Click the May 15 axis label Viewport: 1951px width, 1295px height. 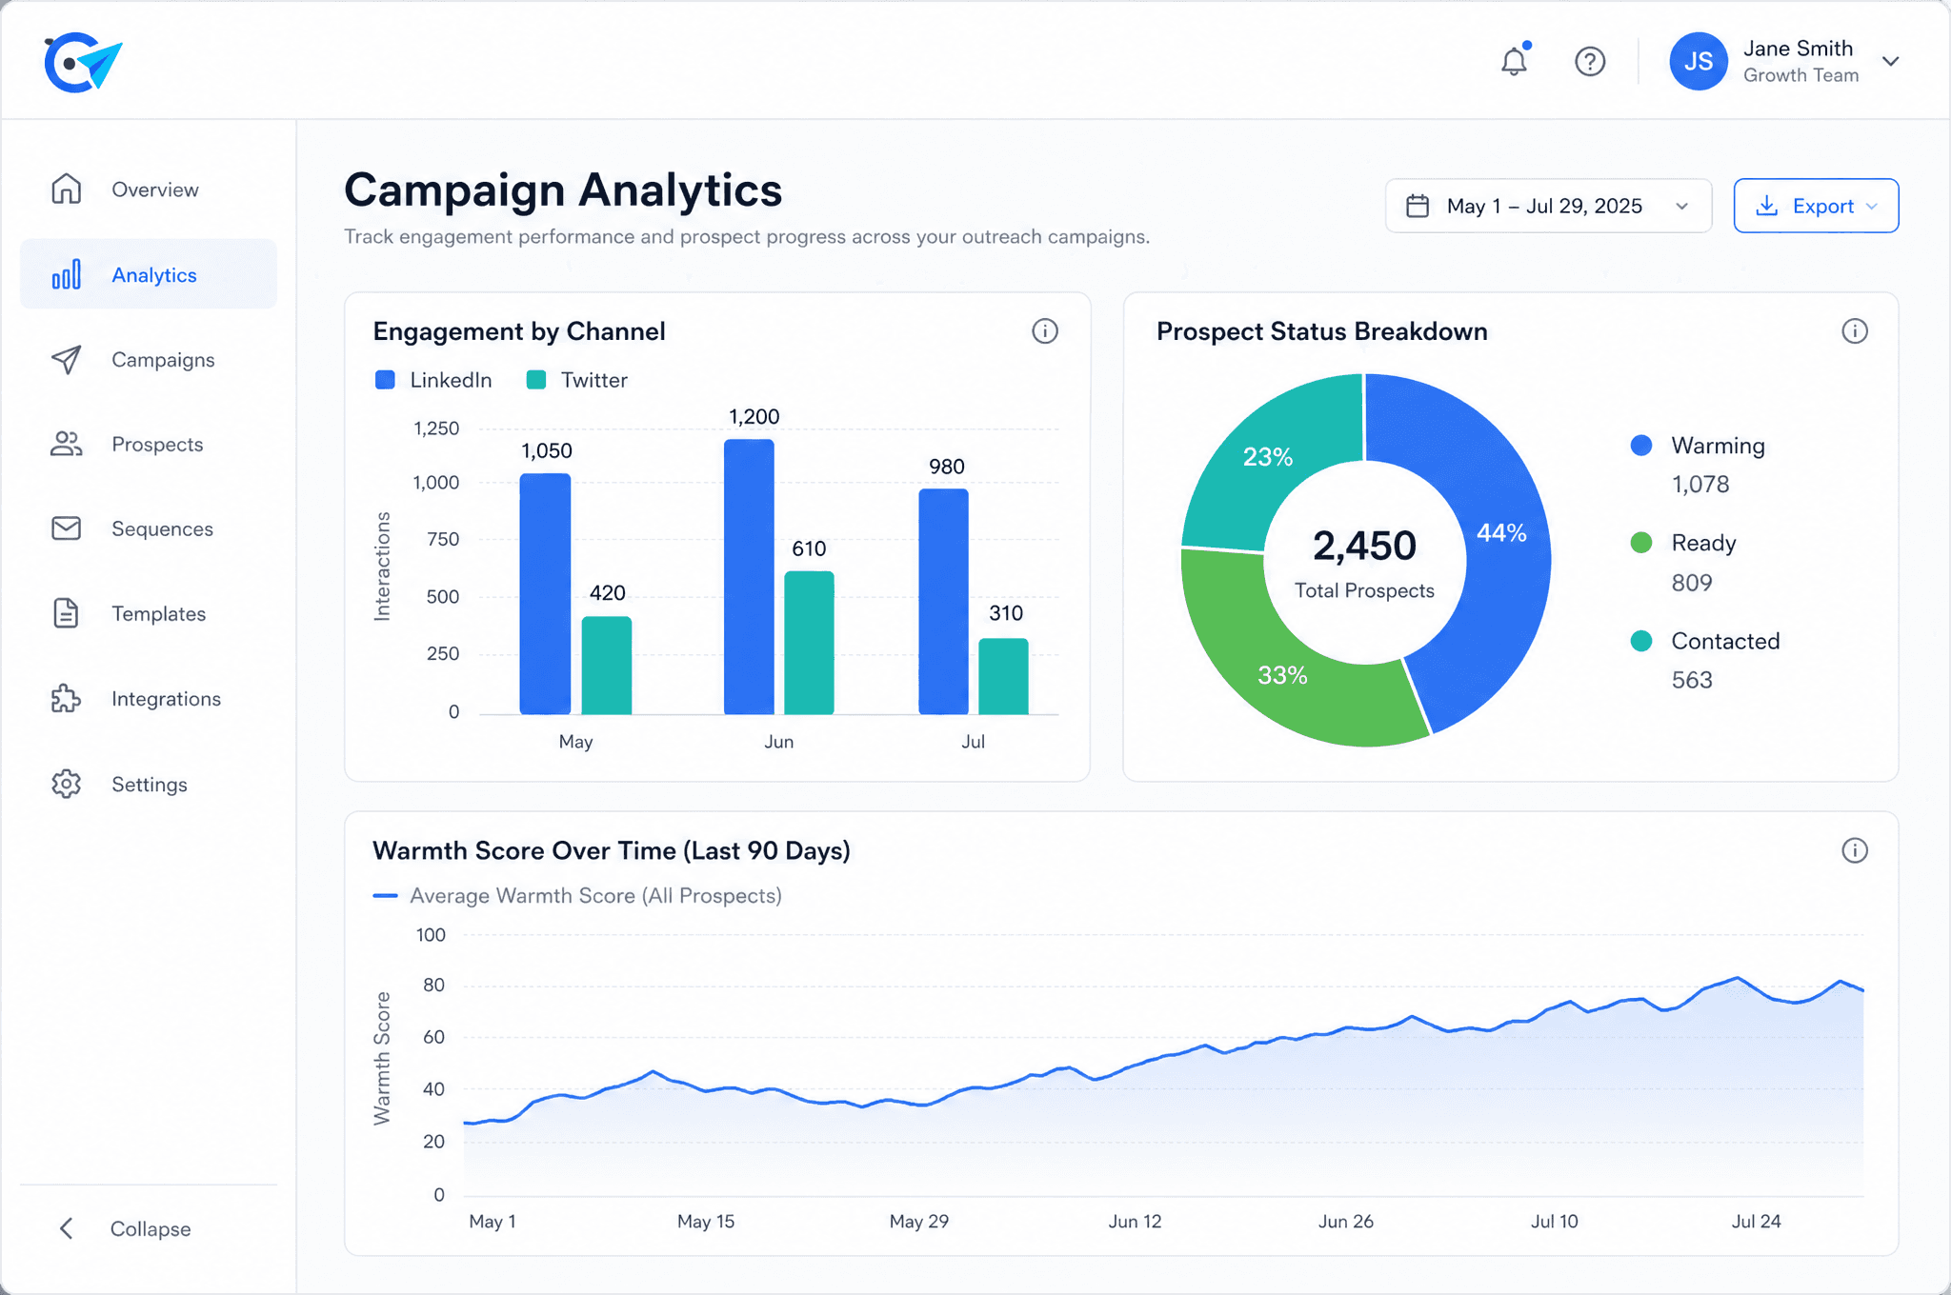tap(706, 1222)
